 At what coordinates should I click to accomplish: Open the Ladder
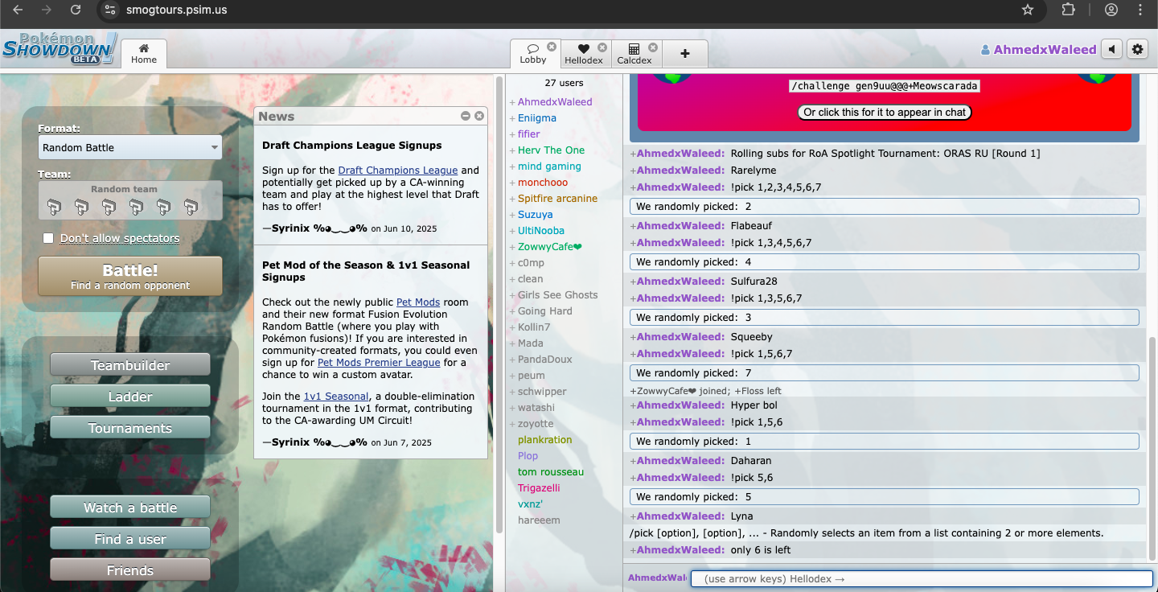pyautogui.click(x=130, y=396)
